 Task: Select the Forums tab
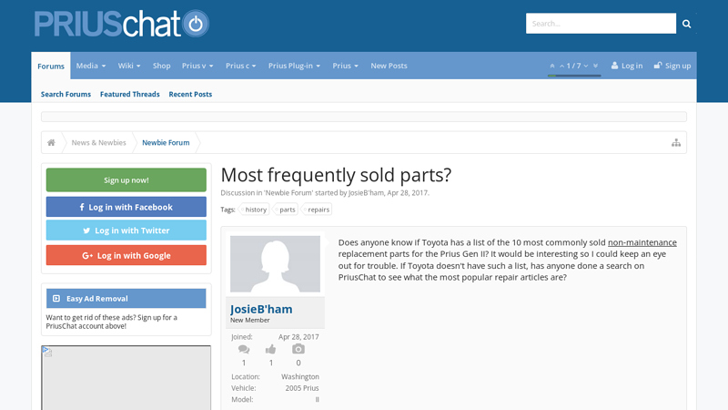(51, 66)
